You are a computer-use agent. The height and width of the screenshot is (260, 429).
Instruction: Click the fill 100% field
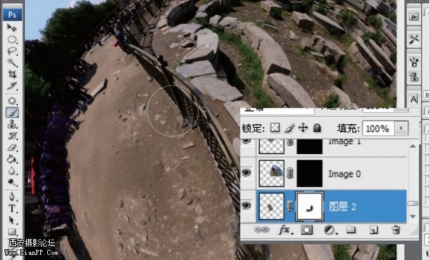[x=379, y=128]
